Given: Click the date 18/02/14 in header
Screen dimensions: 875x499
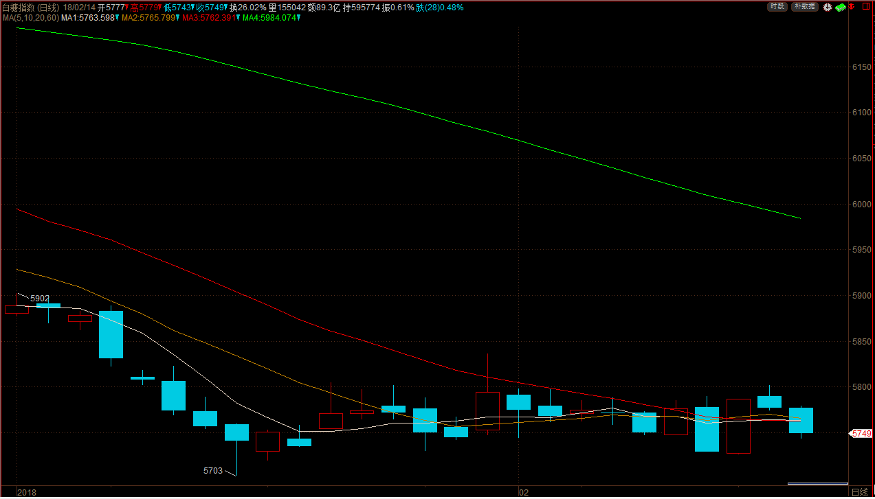Looking at the screenshot, I should click(79, 8).
